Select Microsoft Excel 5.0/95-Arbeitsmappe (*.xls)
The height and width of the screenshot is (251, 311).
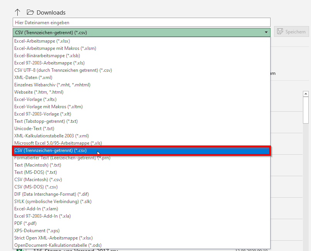click(141, 143)
